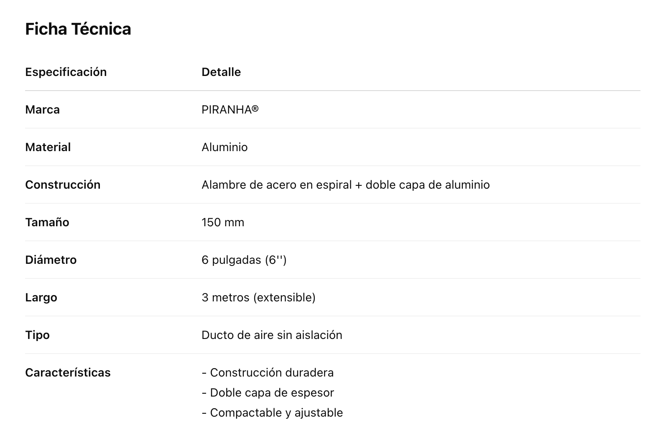
Task: Click the Características row label
Action: [x=68, y=373]
